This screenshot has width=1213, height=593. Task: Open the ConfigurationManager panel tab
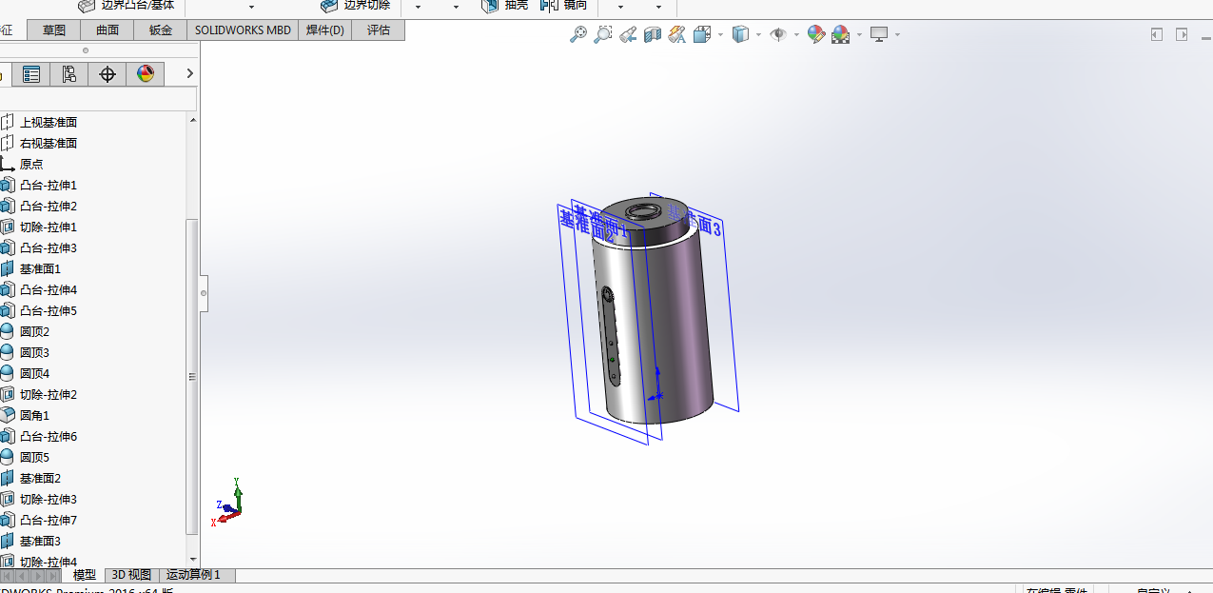pyautogui.click(x=69, y=74)
